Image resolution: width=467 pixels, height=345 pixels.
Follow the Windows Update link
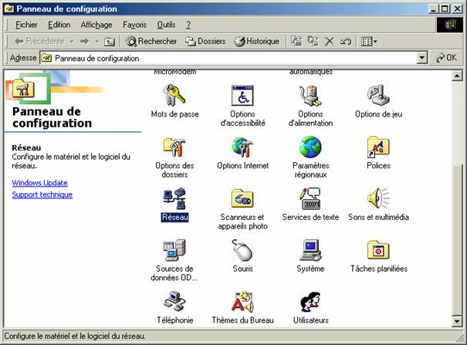(39, 183)
